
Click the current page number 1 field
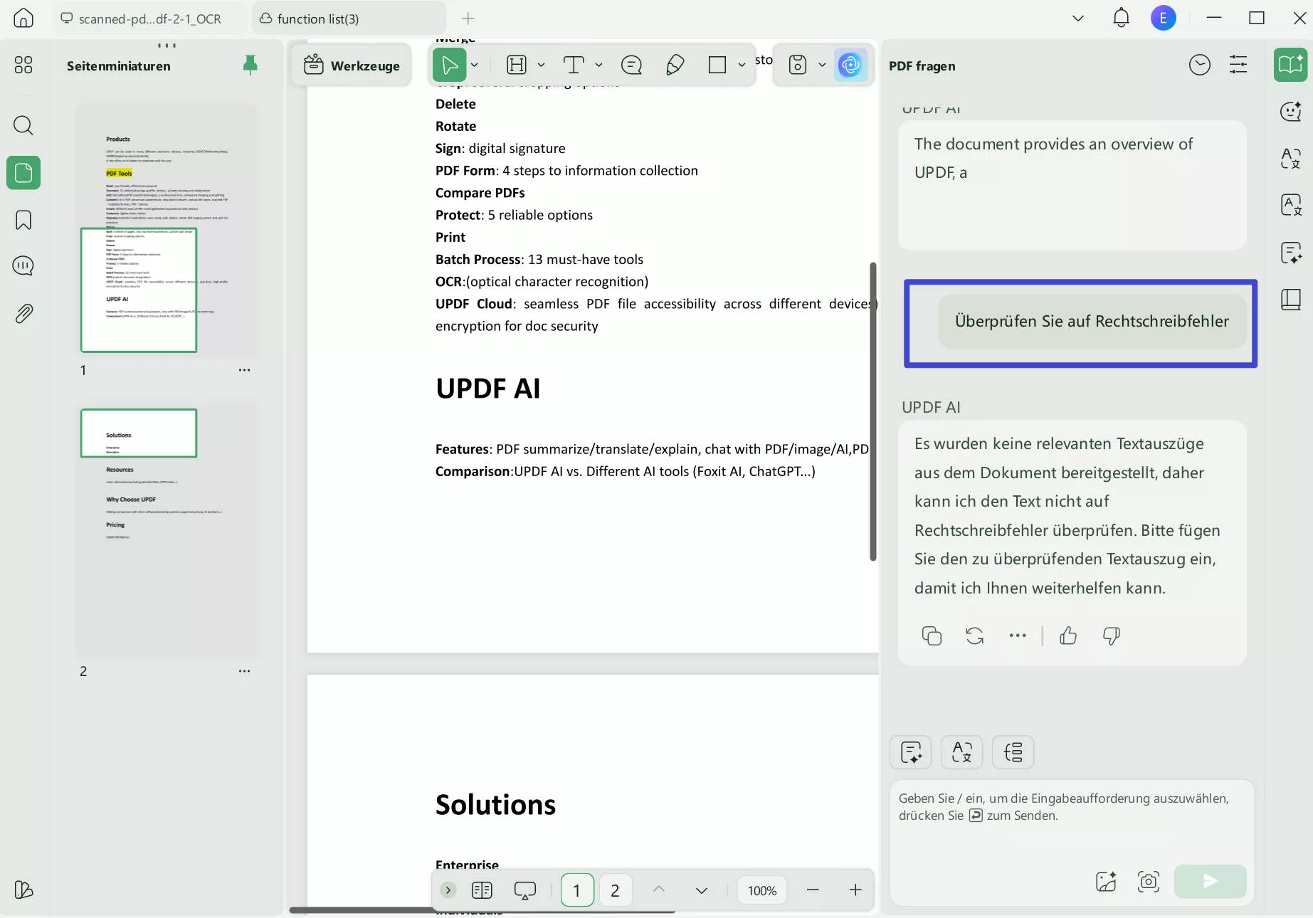coord(577,890)
